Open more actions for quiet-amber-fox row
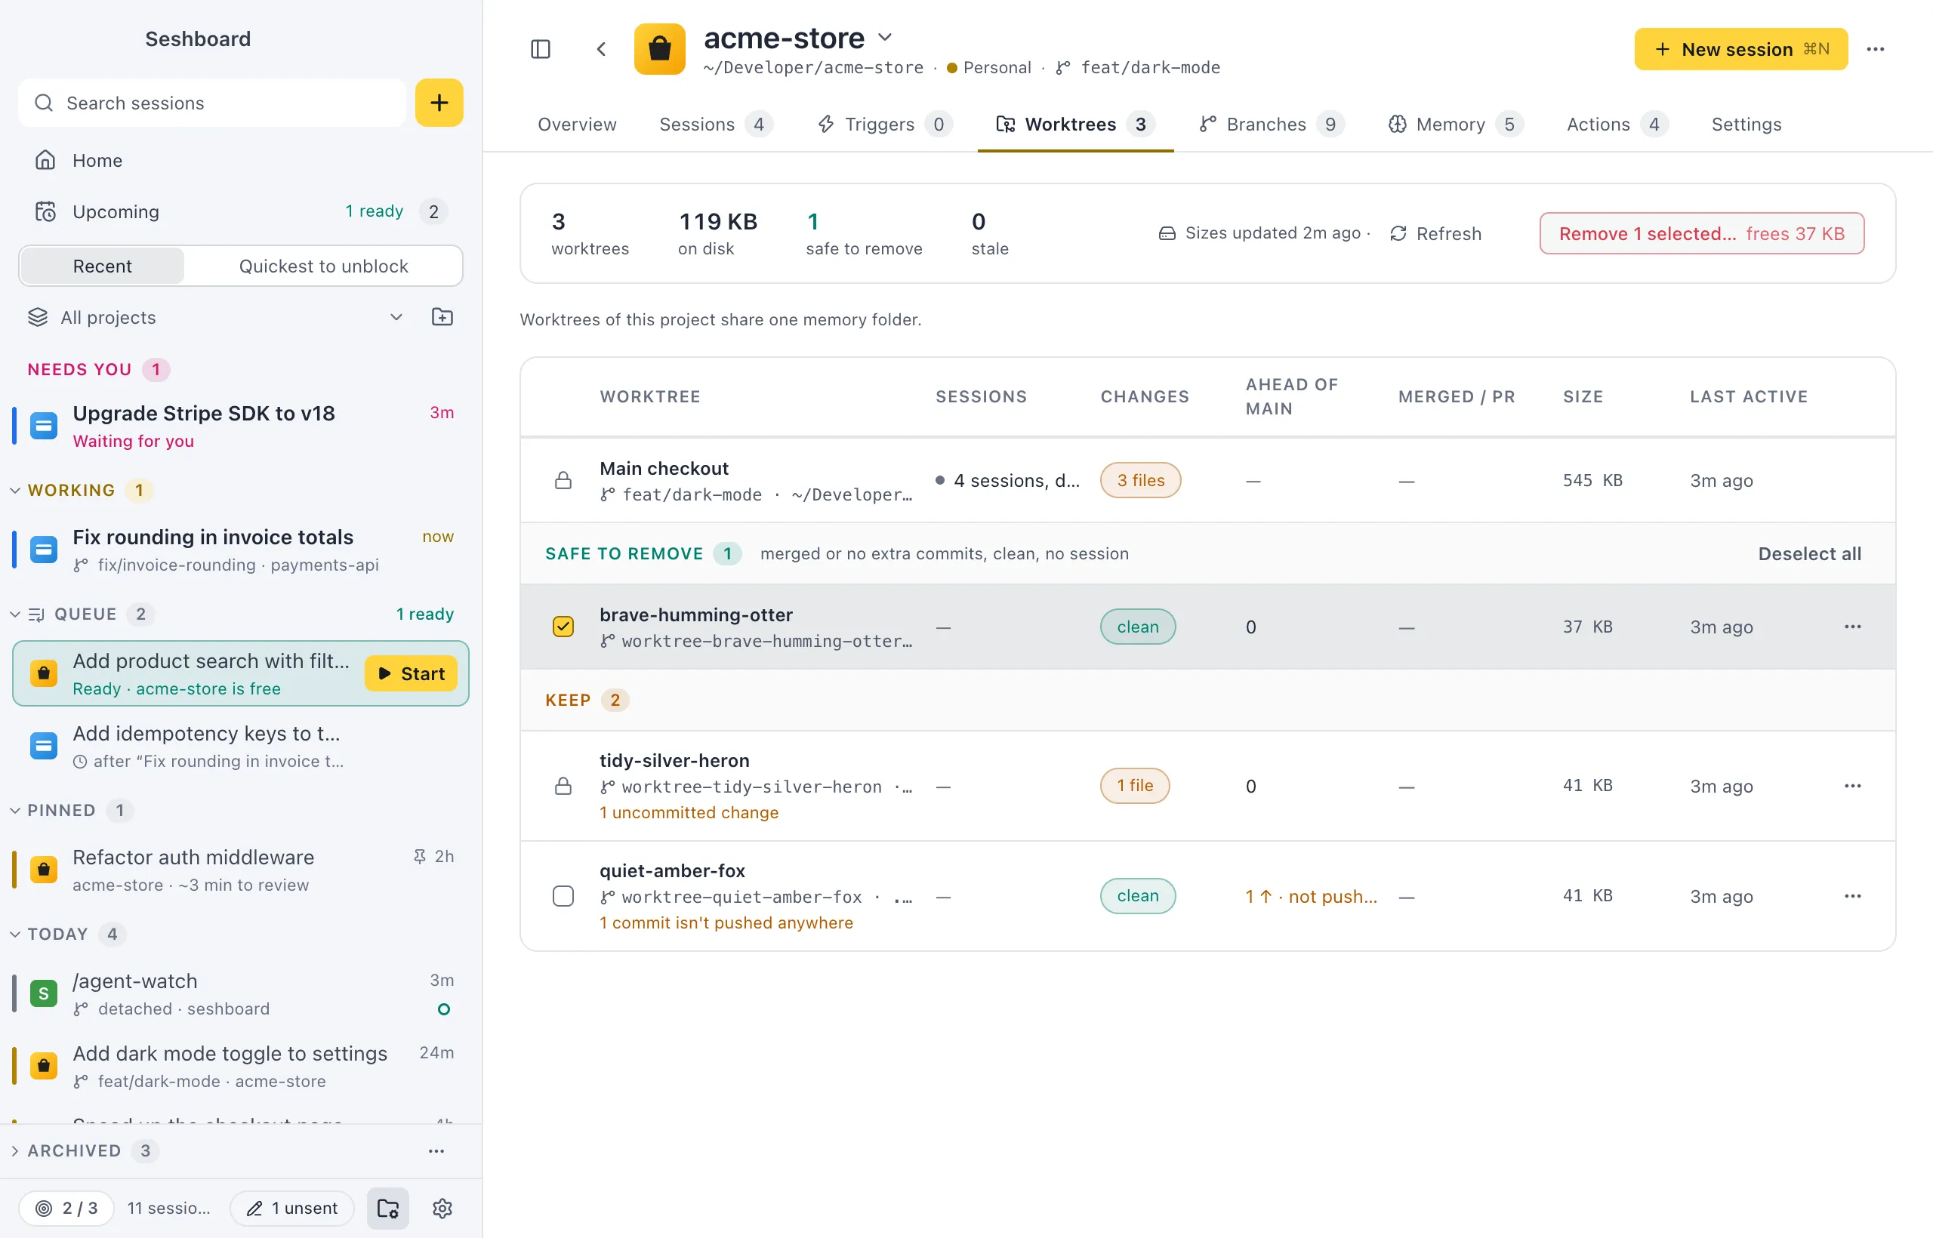1933x1238 pixels. (x=1853, y=895)
